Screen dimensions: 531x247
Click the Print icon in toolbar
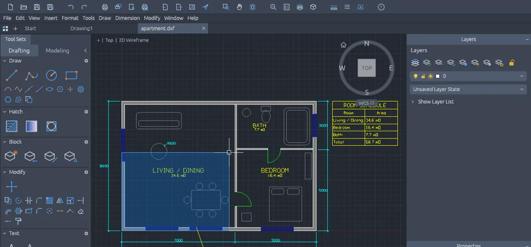click(x=105, y=7)
